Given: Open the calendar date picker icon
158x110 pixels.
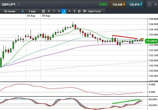Looking at the screenshot, I should pos(43,11).
